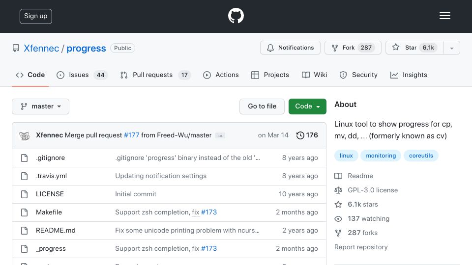Open pull request #177 link
This screenshot has height=265, width=472.
pos(132,135)
